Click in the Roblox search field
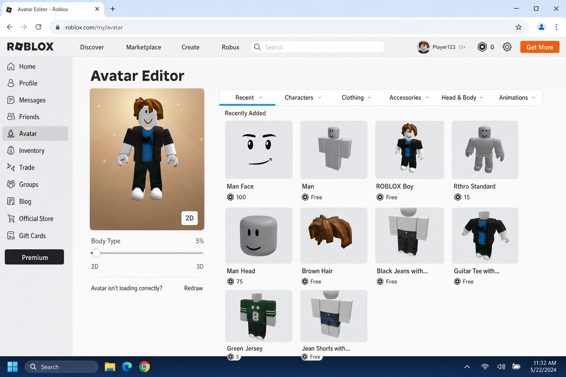The height and width of the screenshot is (377, 566). click(x=318, y=47)
